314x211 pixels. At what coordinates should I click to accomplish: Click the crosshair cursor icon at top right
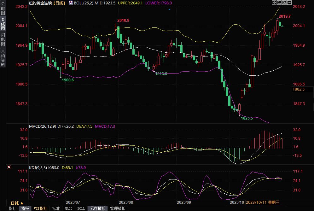(274, 3)
